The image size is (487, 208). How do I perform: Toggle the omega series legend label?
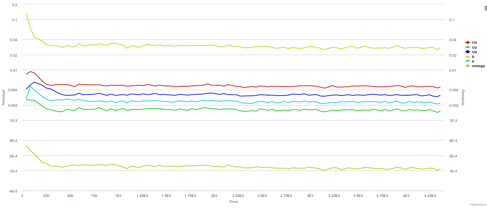click(x=478, y=66)
